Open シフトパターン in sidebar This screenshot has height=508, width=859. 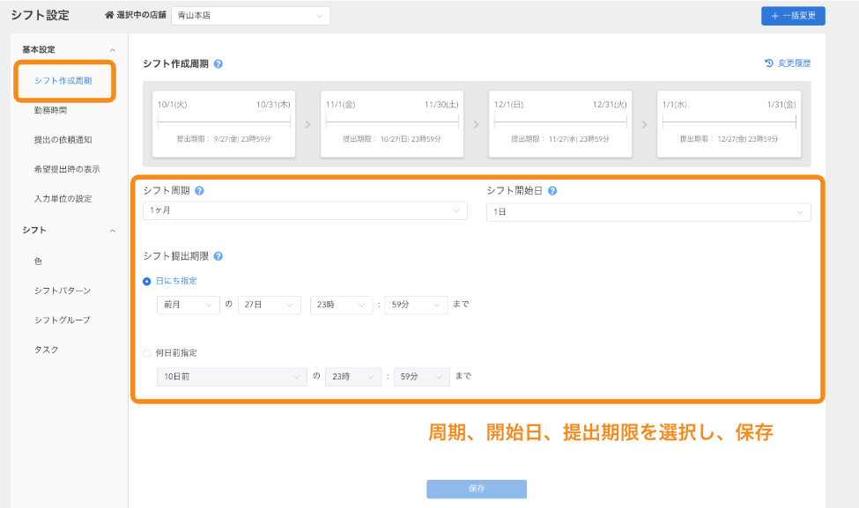point(63,291)
